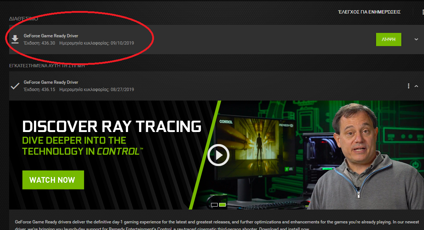Click the GeForce Game Ready Driver title for version 436.30

pos(51,36)
